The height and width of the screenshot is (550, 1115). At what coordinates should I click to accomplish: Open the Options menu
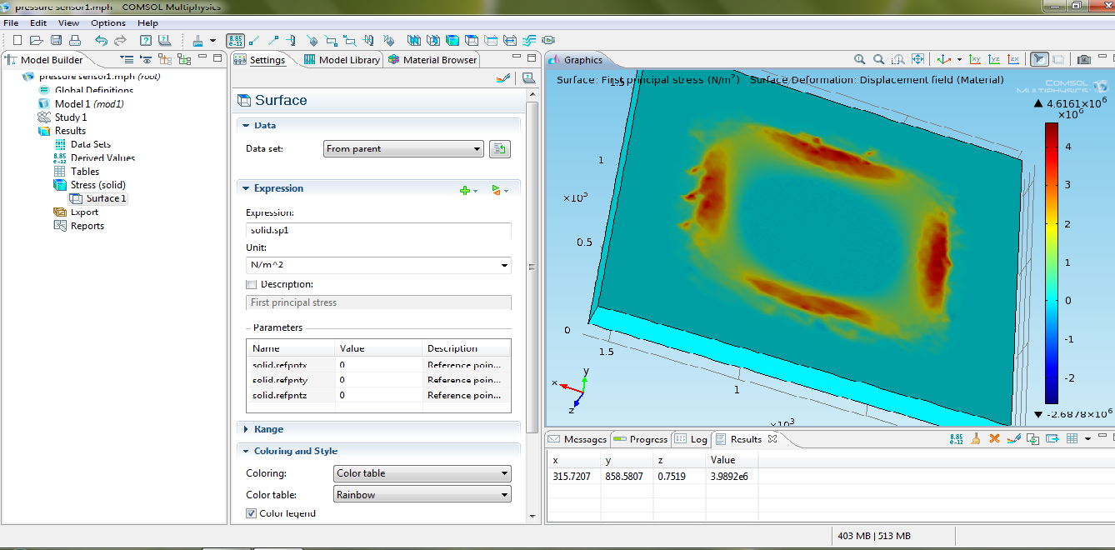108,23
